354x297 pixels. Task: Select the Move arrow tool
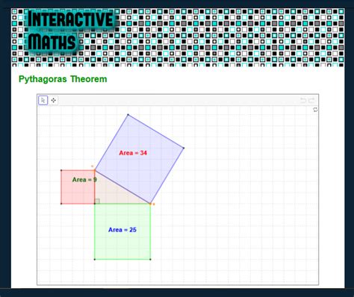tap(43, 101)
